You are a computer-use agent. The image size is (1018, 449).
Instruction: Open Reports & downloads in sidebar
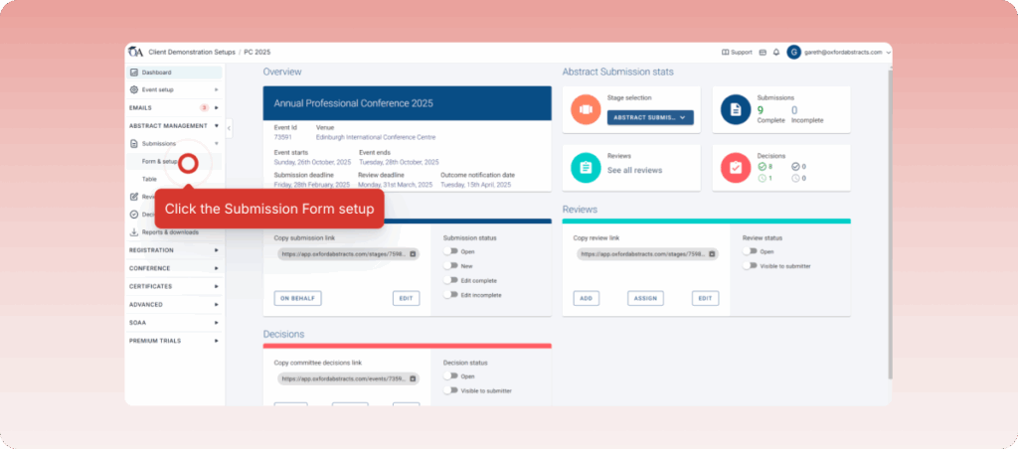169,232
